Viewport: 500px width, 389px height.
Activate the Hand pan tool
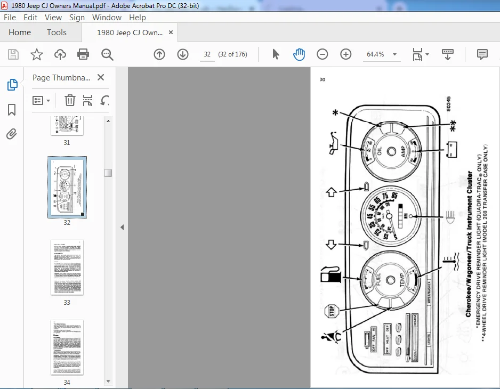[x=299, y=54]
